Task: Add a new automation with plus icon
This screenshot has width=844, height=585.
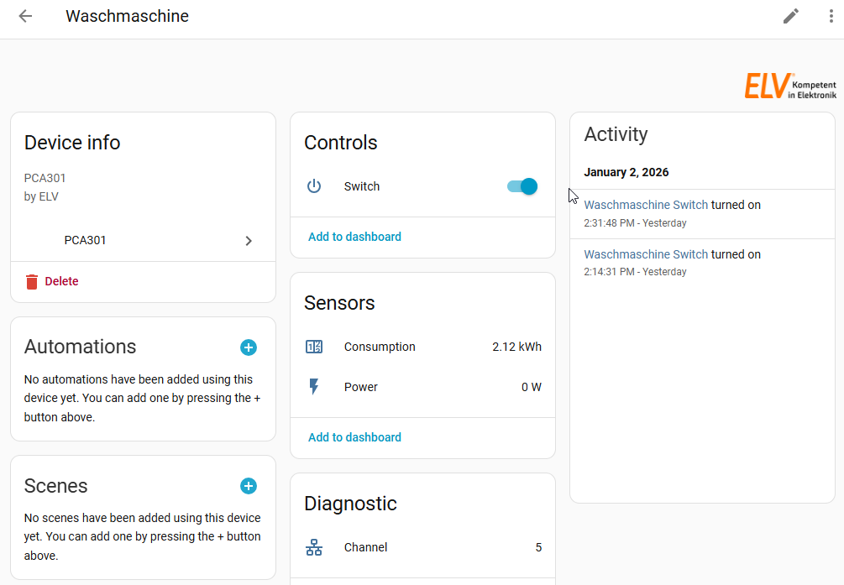Action: (x=249, y=347)
